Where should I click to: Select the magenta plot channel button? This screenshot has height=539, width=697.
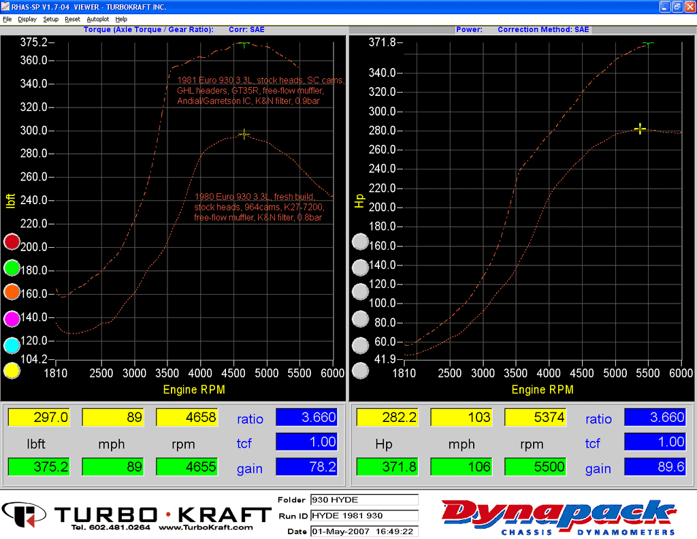[x=11, y=318]
